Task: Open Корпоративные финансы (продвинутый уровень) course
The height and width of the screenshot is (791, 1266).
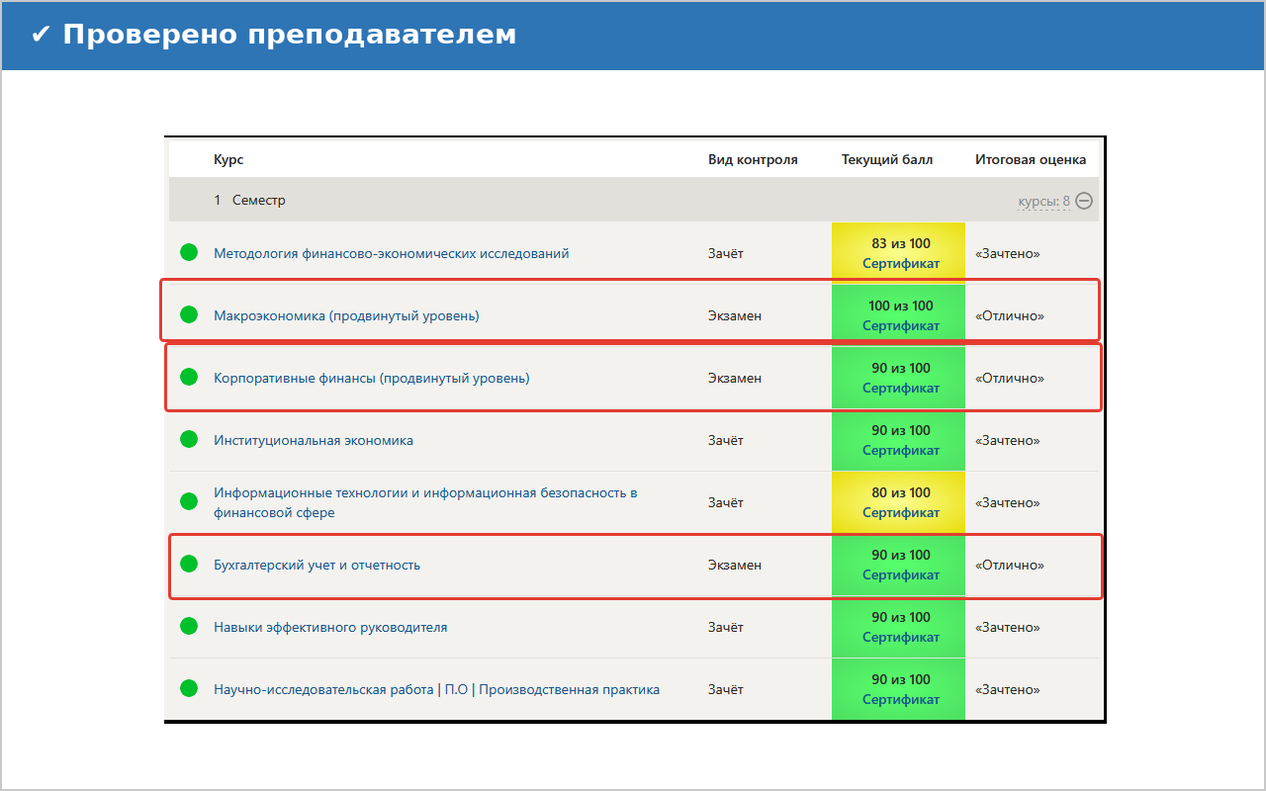Action: (371, 379)
